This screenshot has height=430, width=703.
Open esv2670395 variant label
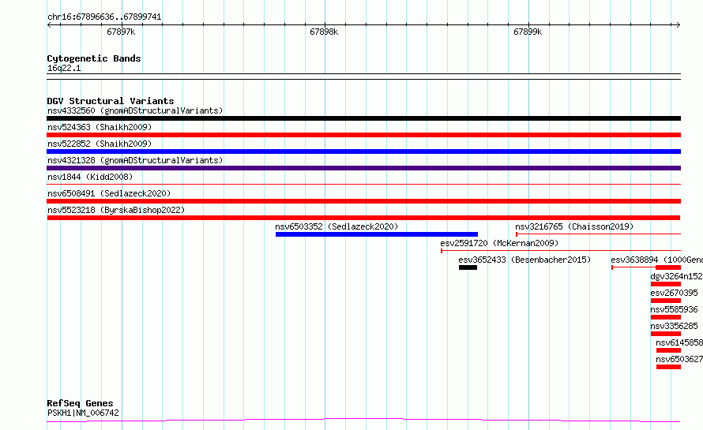(x=675, y=293)
